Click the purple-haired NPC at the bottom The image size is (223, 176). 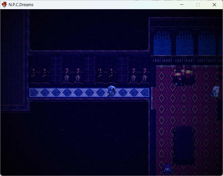167,169
